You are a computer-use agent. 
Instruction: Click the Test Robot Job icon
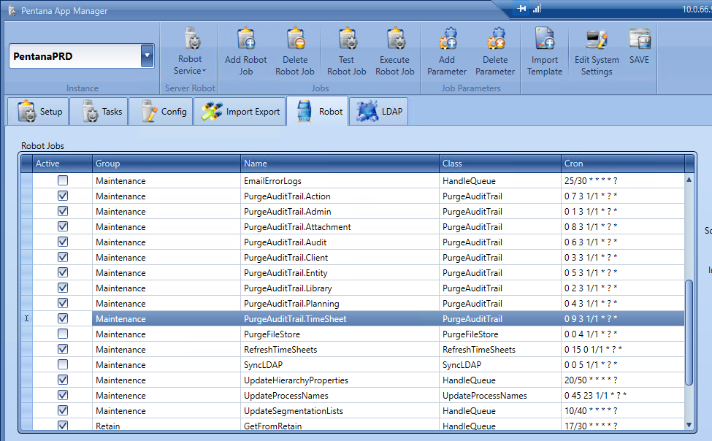point(347,39)
